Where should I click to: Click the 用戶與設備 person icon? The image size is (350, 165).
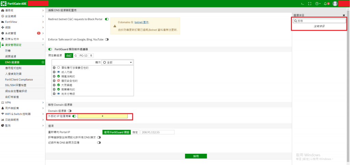coord(3,108)
